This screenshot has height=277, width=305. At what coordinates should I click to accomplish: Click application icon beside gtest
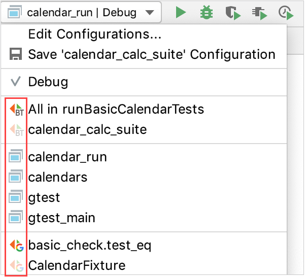tap(16, 196)
